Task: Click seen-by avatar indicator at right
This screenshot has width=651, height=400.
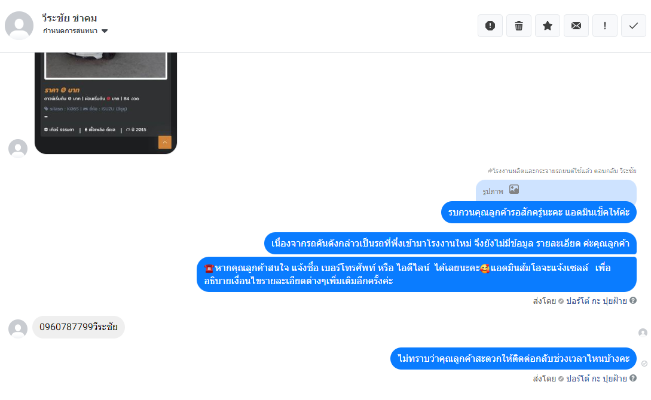Action: tap(643, 333)
